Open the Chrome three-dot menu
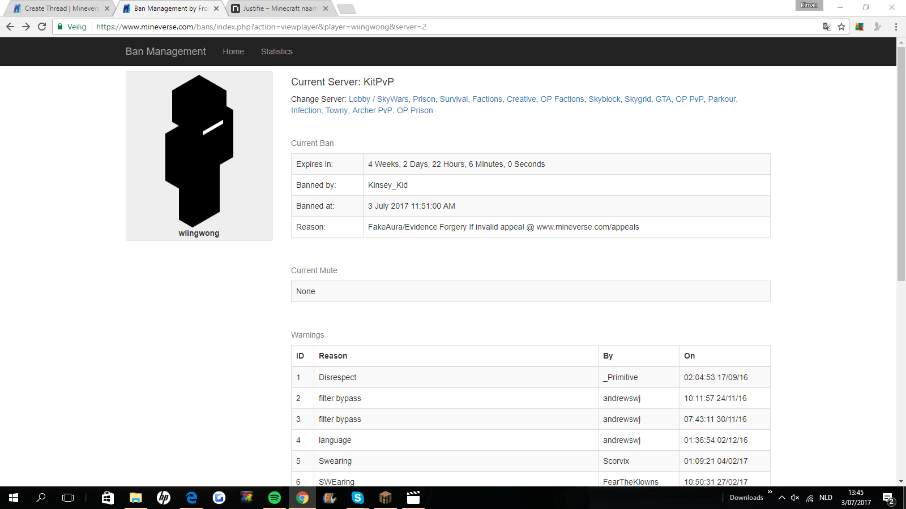The width and height of the screenshot is (906, 509). tap(896, 27)
